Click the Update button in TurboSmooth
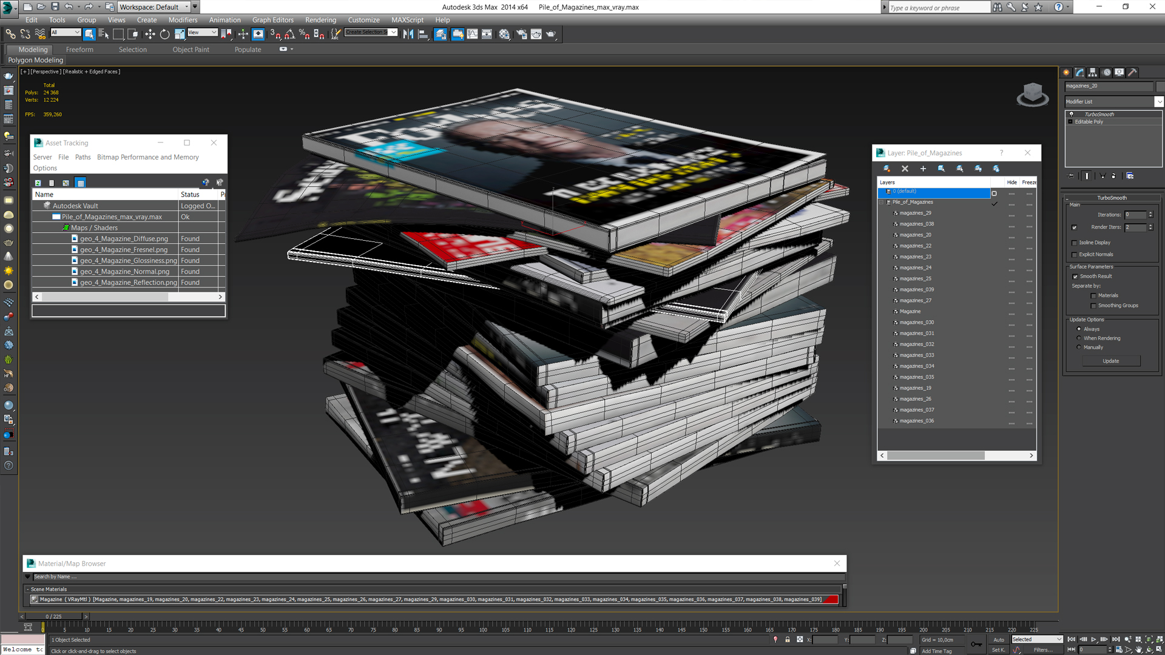The height and width of the screenshot is (655, 1165). (1110, 361)
